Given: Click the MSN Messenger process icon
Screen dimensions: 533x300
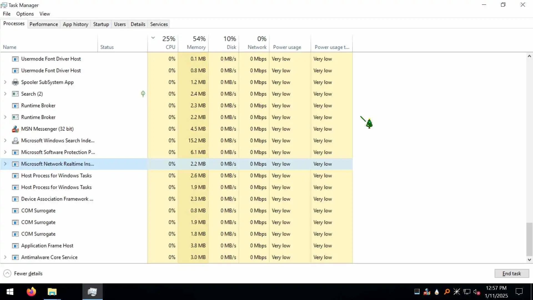Looking at the screenshot, I should 15,129.
